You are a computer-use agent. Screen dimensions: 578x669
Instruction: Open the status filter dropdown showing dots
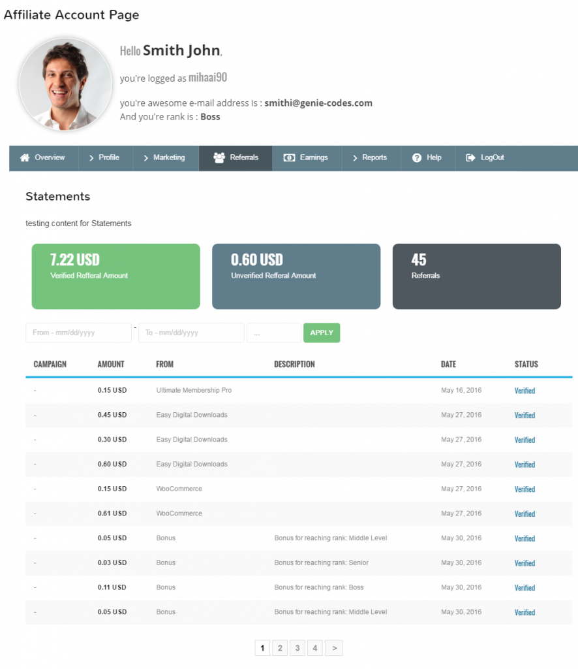click(x=274, y=333)
